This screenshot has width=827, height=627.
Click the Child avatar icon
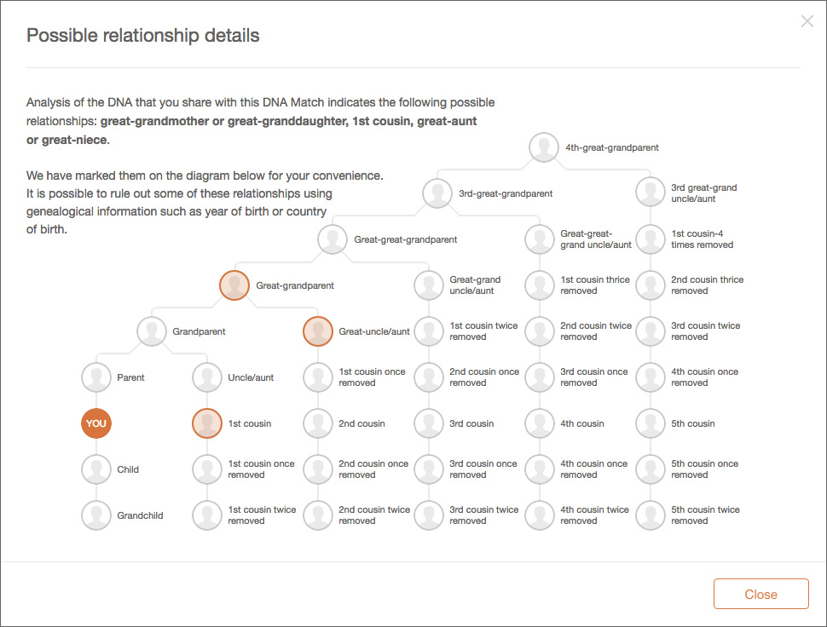[x=96, y=469]
